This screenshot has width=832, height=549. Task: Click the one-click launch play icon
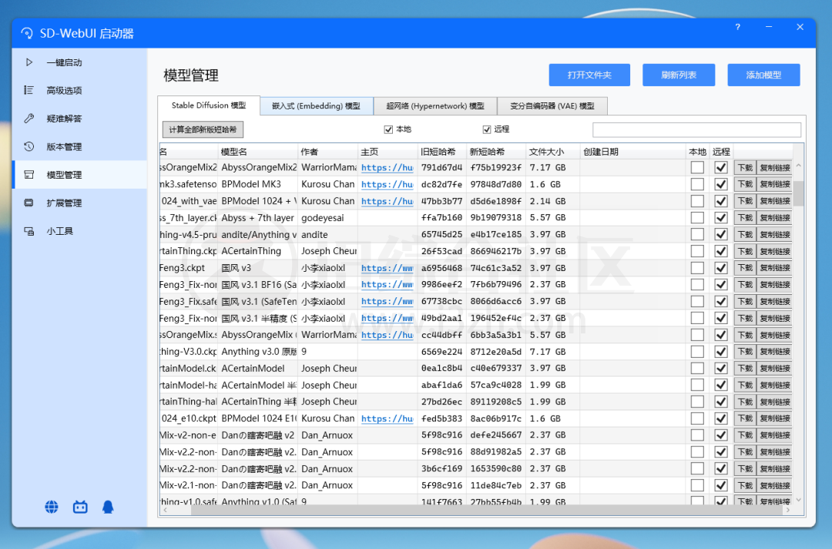29,62
